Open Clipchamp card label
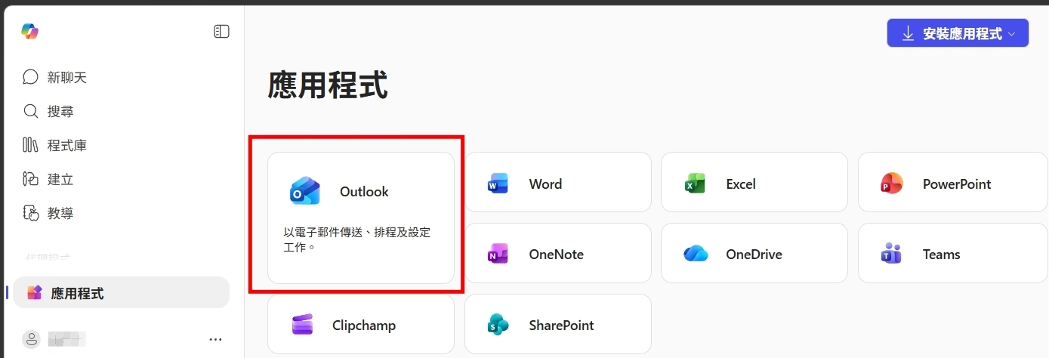The image size is (1049, 358). [364, 326]
